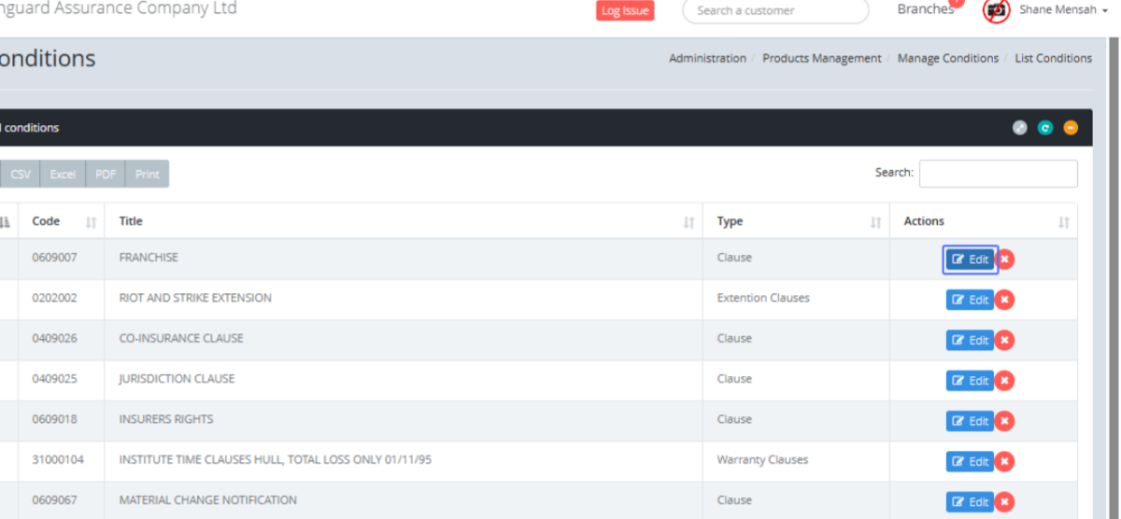Delete the INSURERS RIGHTS condition
The image size is (1121, 519).
coord(1005,421)
